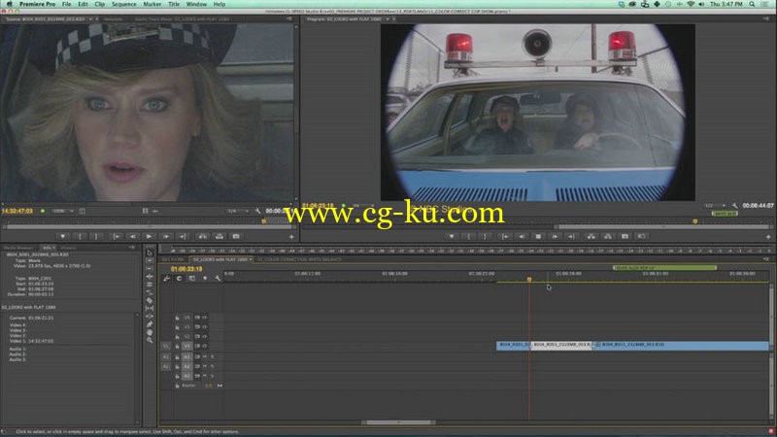
Task: Solo the A1 audio track
Action: [x=212, y=356]
